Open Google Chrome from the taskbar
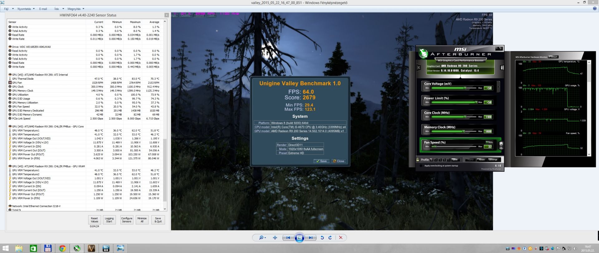 pos(62,249)
